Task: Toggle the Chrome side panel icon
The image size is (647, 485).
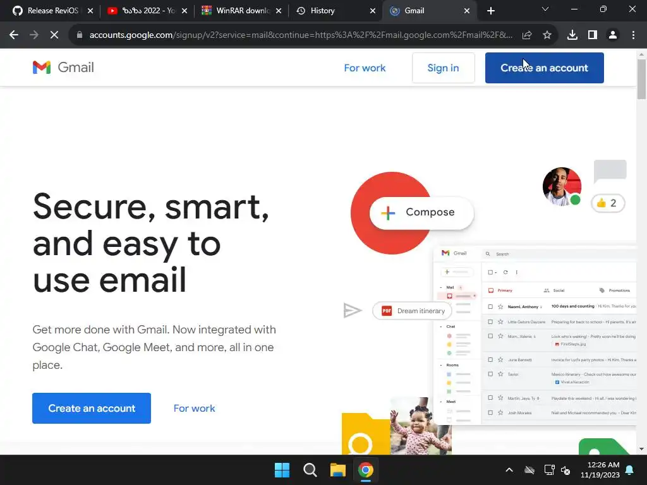Action: point(593,35)
